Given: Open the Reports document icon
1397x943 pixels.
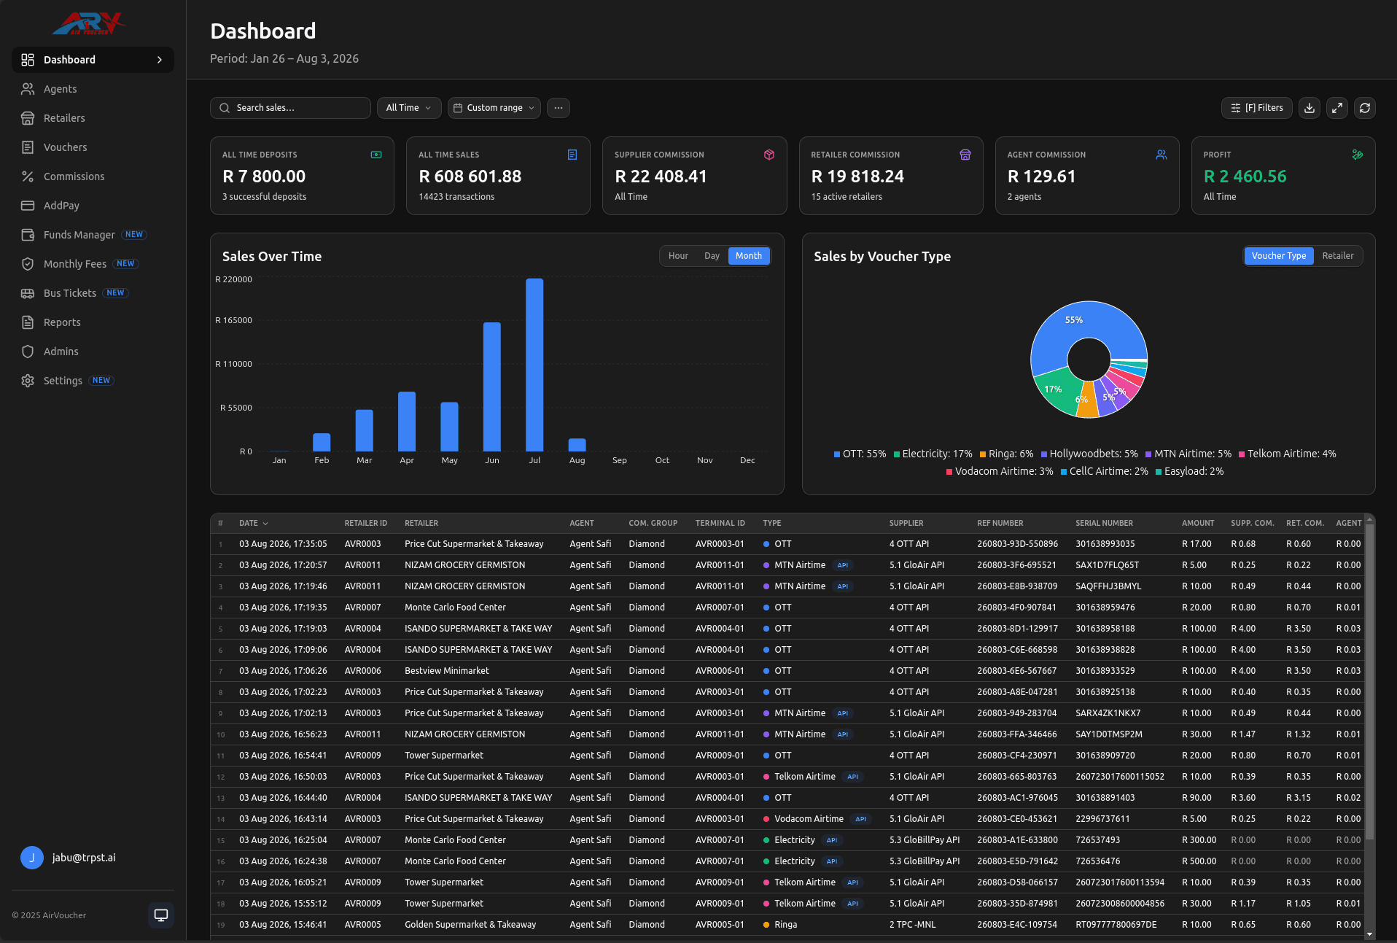Looking at the screenshot, I should pos(28,322).
